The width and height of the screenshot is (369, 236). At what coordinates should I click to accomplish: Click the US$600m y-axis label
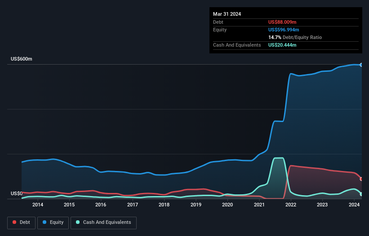(x=22, y=59)
